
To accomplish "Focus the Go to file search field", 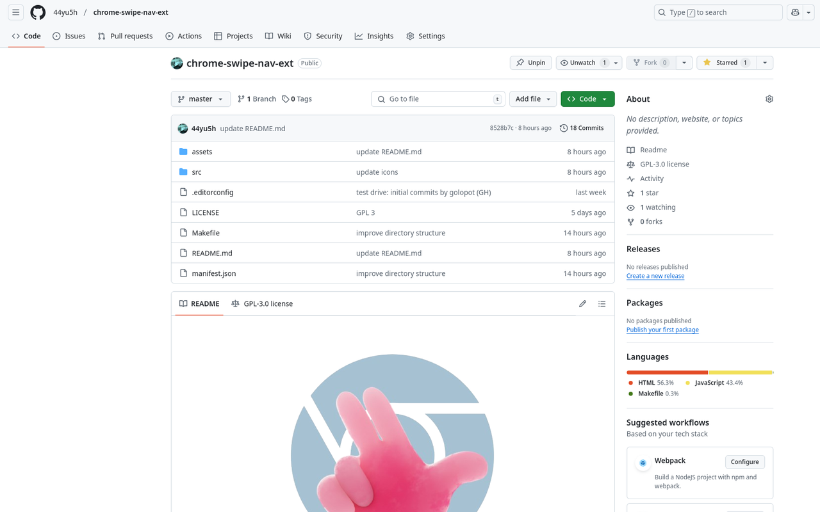I will point(438,99).
